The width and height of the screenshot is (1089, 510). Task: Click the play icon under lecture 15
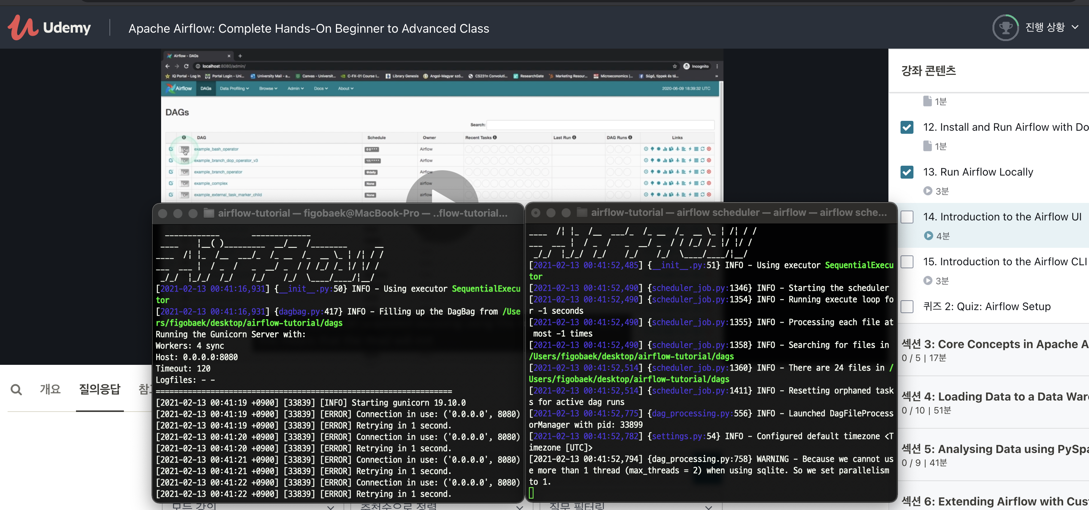pyautogui.click(x=928, y=280)
